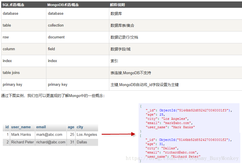Click ObjectId ending in 01f3 in JSON
The height and width of the screenshot is (164, 242).
(x=195, y=110)
